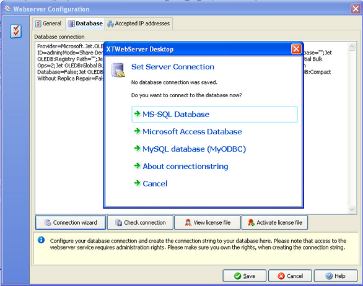Click the green checkmark on Save button
This screenshot has width=363, height=286.
pos(237,276)
